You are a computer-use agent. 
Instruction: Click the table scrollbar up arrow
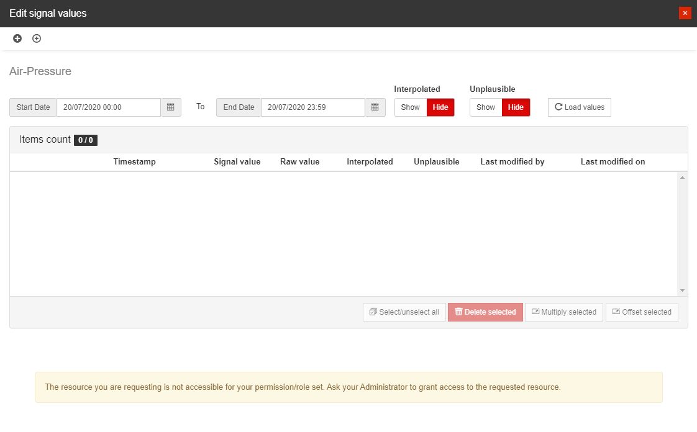[x=682, y=178]
